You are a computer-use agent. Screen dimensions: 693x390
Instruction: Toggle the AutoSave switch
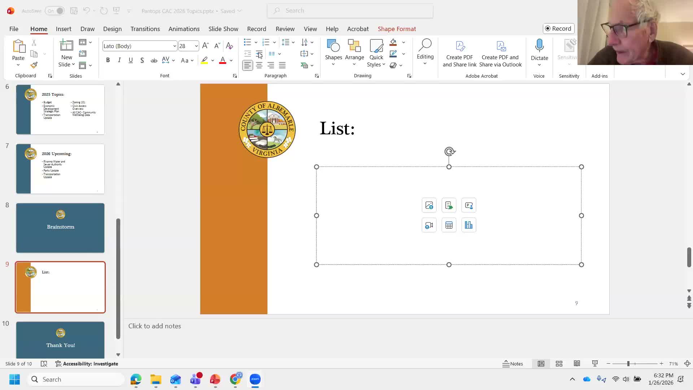click(x=55, y=11)
